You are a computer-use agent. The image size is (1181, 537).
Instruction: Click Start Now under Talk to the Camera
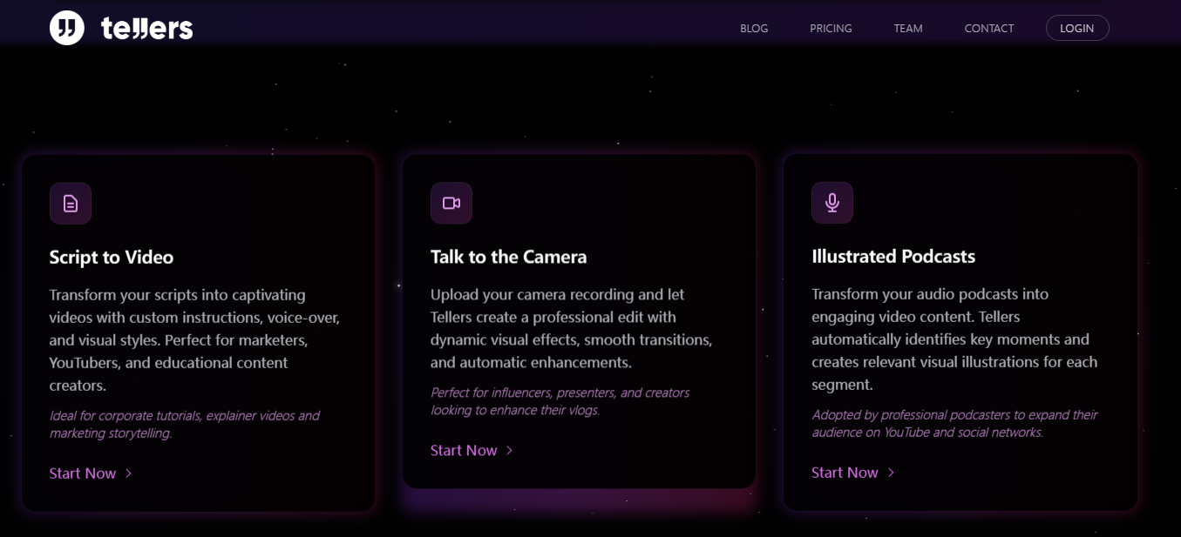tap(464, 450)
